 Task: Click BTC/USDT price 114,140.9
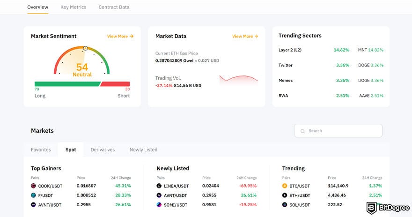click(x=338, y=186)
